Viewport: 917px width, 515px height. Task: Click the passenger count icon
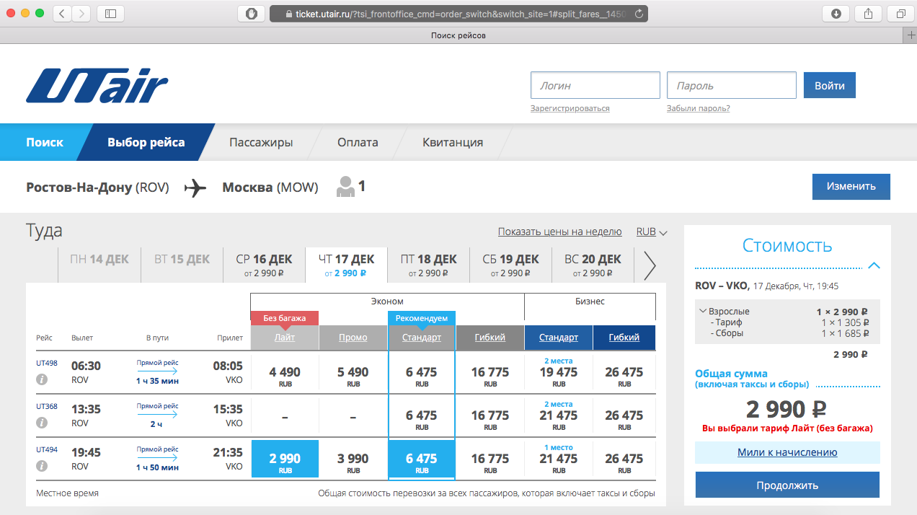(346, 187)
